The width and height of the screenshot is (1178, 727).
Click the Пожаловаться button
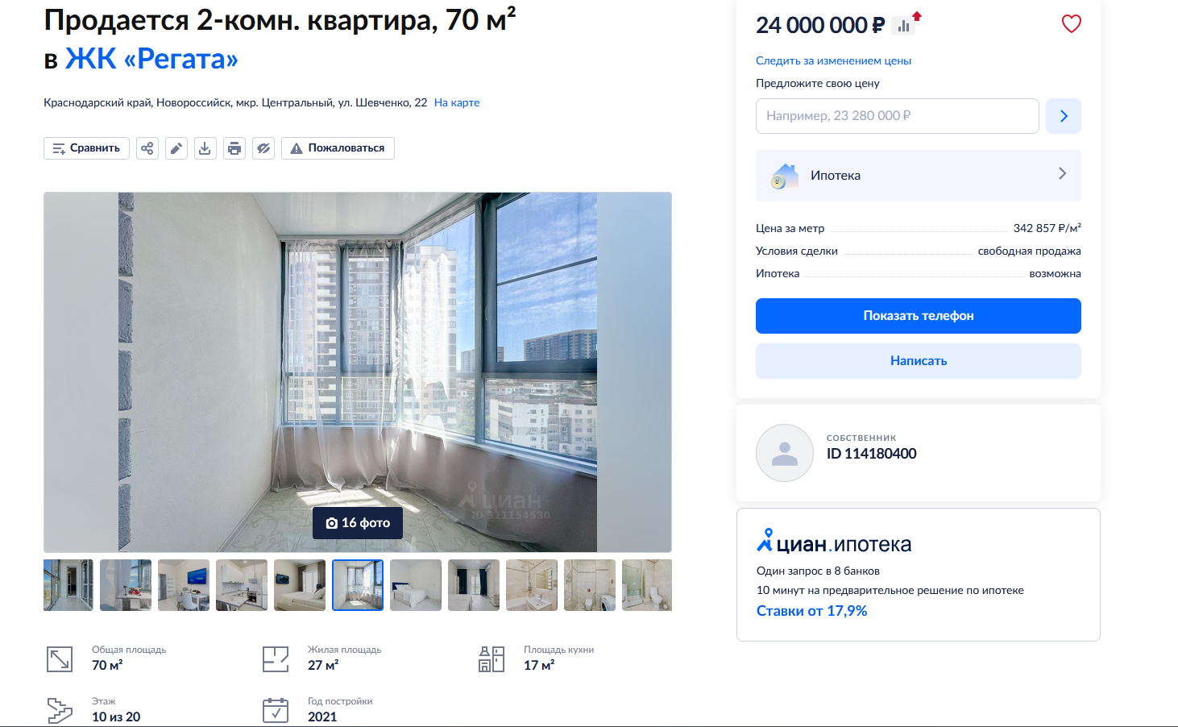coord(338,148)
